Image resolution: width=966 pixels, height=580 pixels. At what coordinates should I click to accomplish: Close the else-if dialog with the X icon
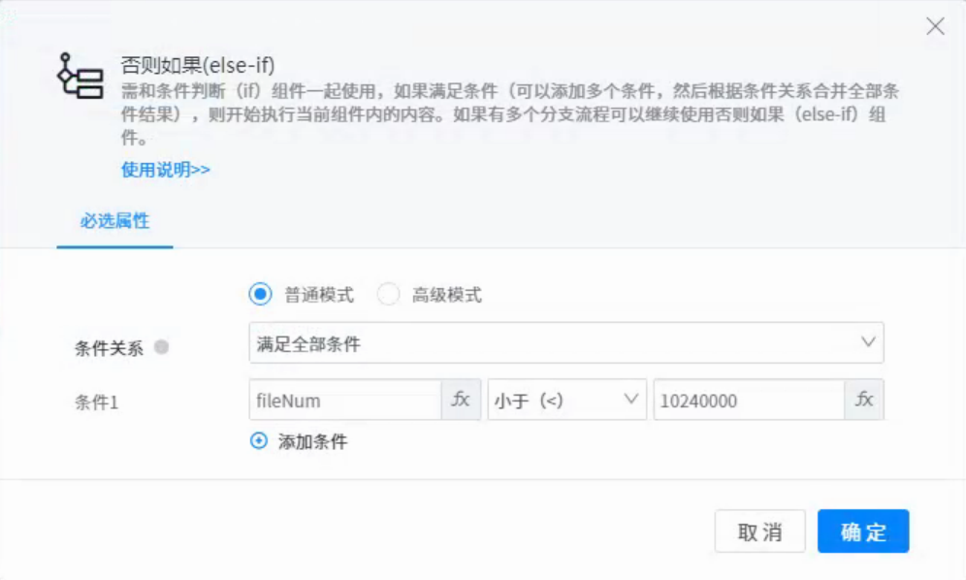(x=935, y=27)
